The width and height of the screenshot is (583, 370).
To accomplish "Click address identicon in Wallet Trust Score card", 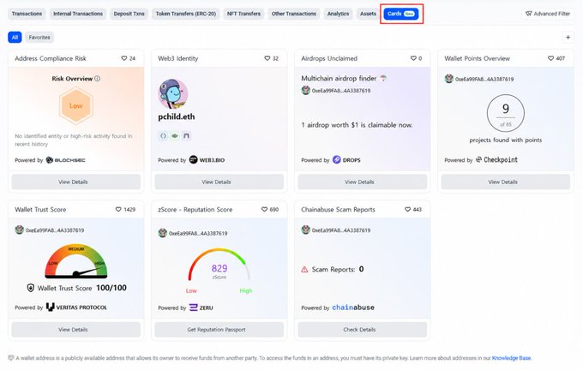I will coord(20,230).
